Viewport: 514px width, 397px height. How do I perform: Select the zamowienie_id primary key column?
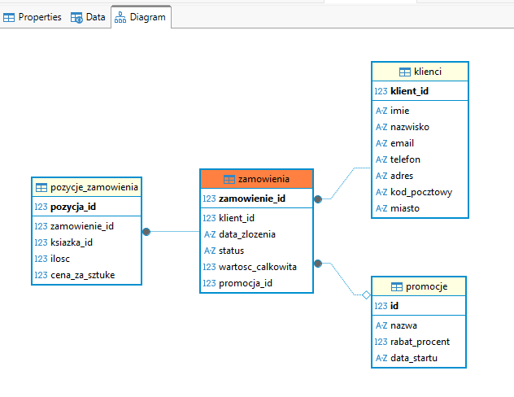(252, 198)
